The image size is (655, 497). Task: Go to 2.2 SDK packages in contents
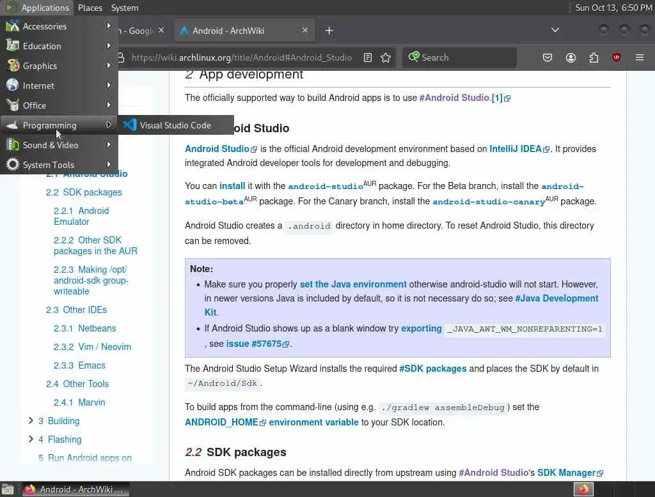[x=84, y=192]
